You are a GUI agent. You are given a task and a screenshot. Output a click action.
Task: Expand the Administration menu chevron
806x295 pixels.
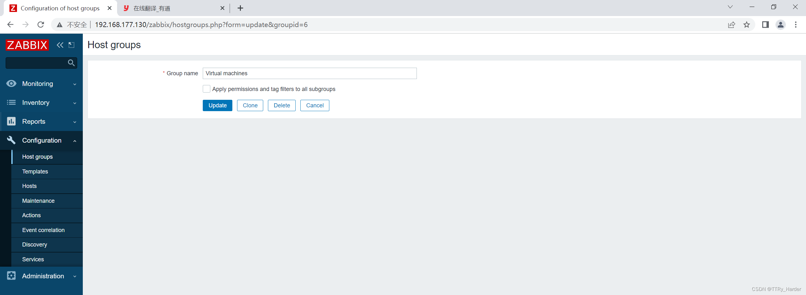75,276
